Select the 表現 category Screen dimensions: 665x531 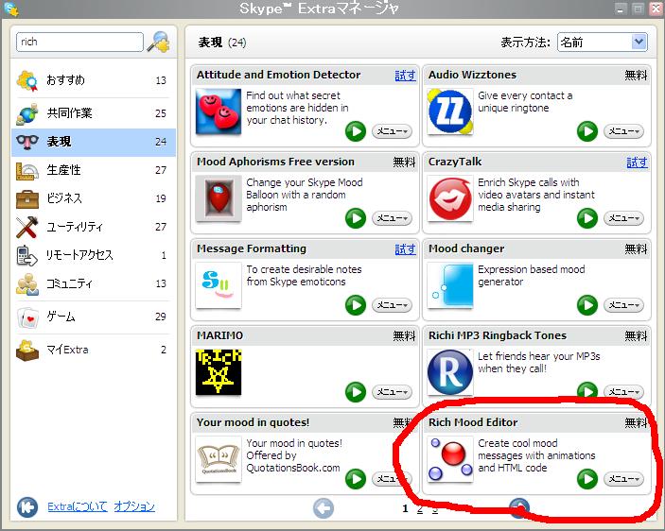[x=94, y=142]
